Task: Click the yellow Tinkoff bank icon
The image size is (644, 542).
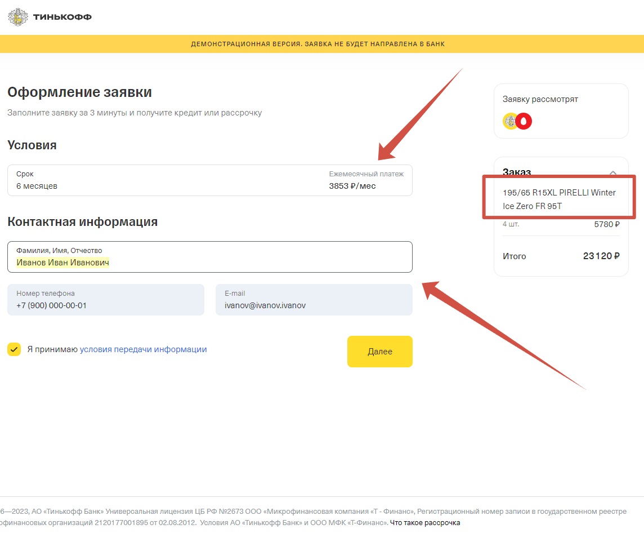Action: coord(510,121)
